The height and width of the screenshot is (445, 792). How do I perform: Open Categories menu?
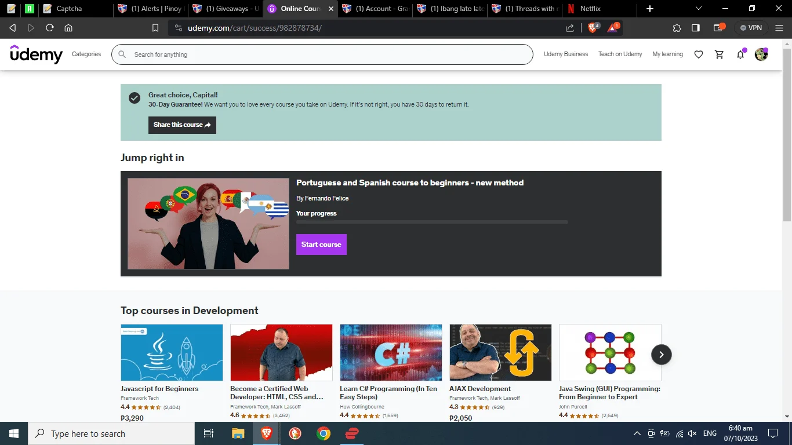(86, 54)
